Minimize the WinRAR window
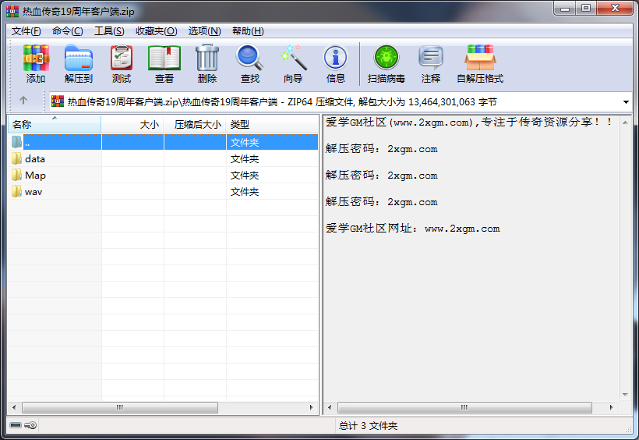The width and height of the screenshot is (639, 440). coord(565,9)
